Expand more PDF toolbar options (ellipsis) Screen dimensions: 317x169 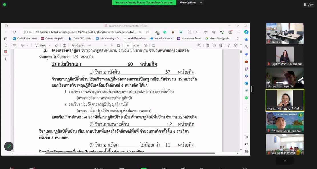pos(90,45)
